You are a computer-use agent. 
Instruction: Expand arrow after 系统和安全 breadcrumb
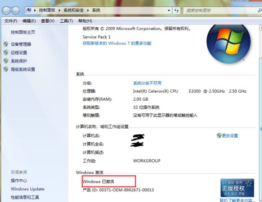click(x=88, y=10)
